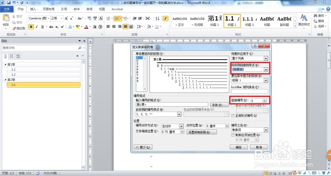Justify the paragraph text
This screenshot has width=331, height=176.
125,26
